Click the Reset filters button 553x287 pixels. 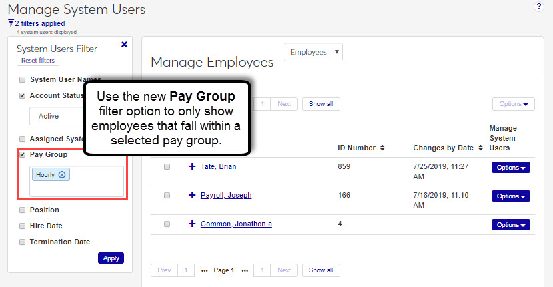pos(38,61)
